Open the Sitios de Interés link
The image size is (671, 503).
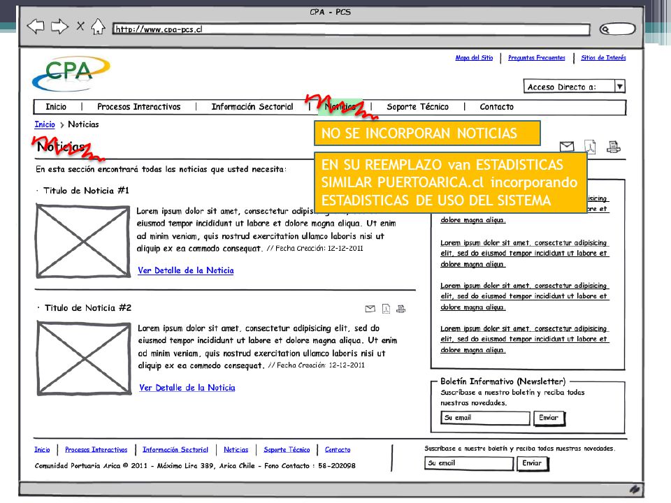point(603,58)
